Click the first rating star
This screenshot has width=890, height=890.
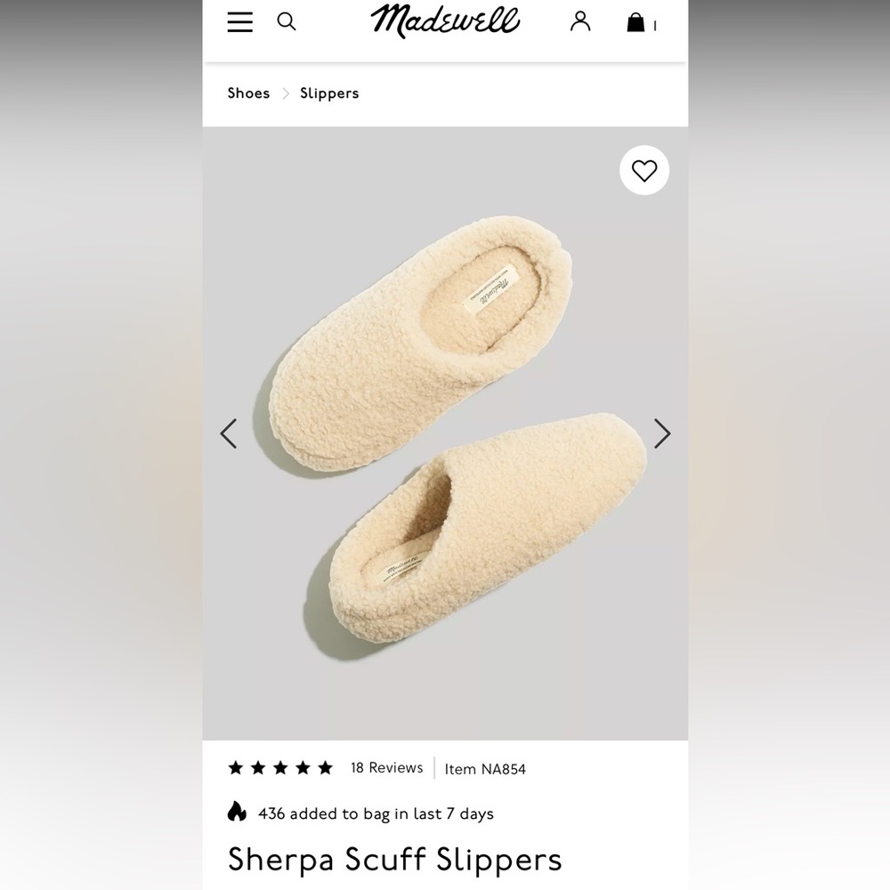pos(233,766)
